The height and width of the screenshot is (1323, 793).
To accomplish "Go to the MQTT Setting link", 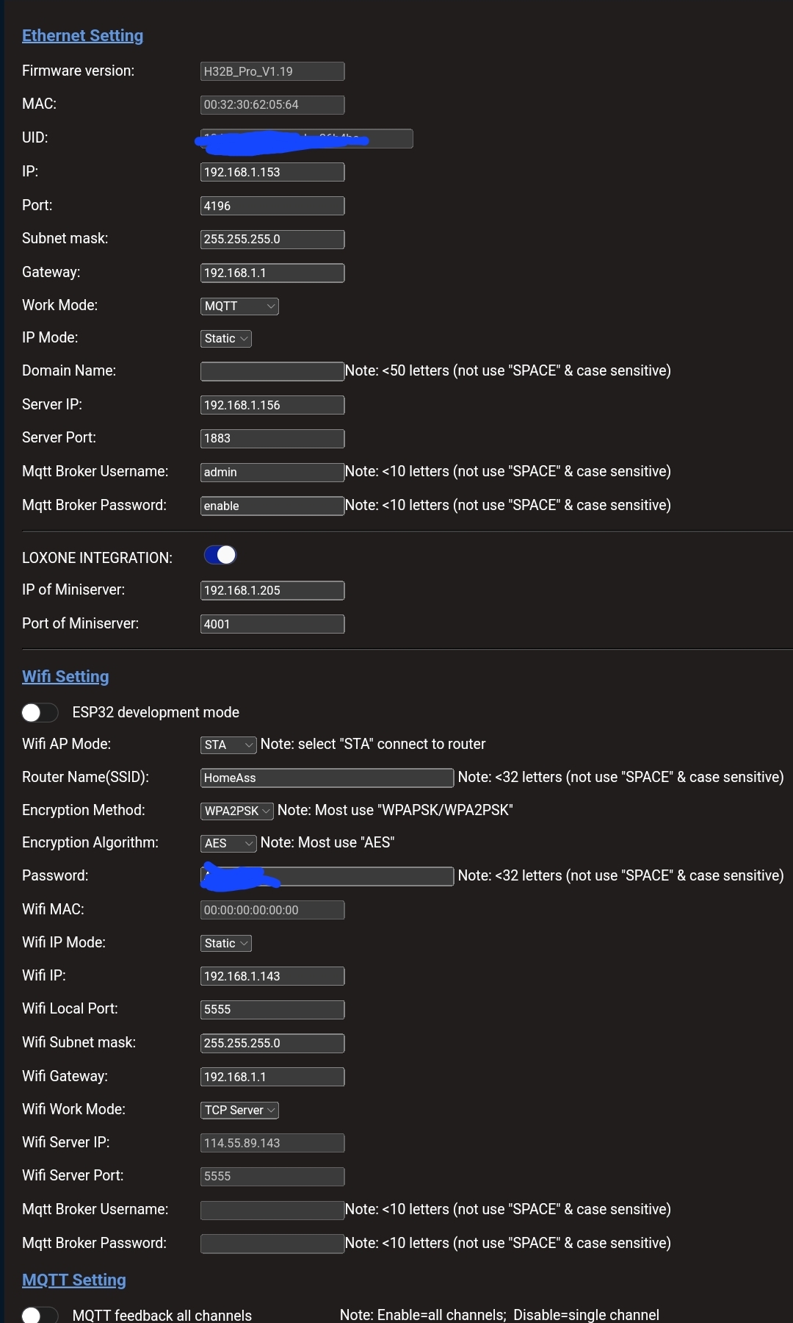I will tap(74, 1280).
